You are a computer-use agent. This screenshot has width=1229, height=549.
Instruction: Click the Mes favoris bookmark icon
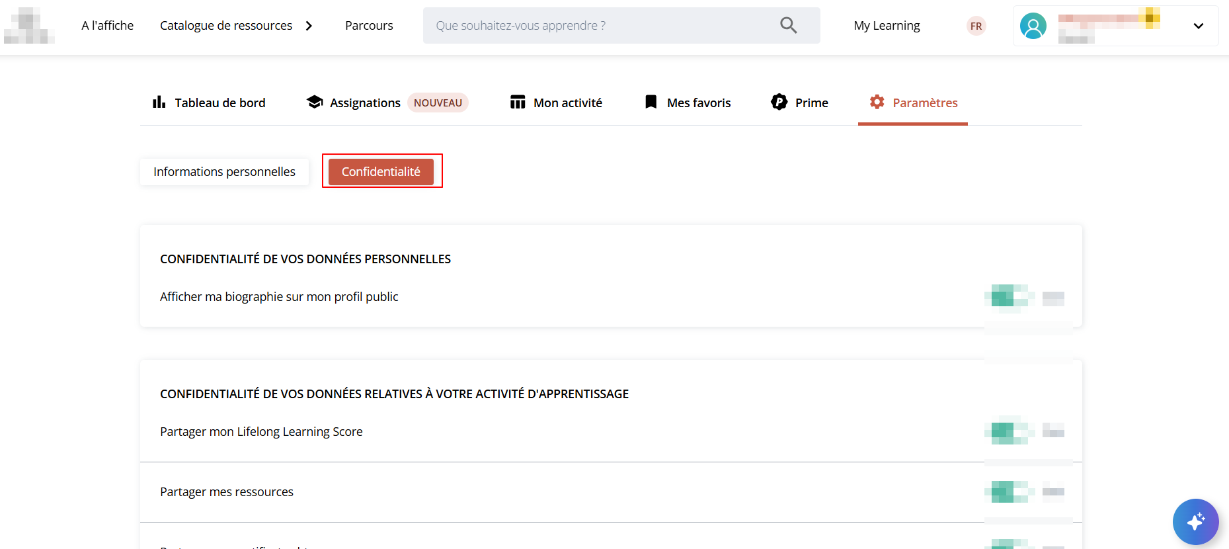point(651,102)
